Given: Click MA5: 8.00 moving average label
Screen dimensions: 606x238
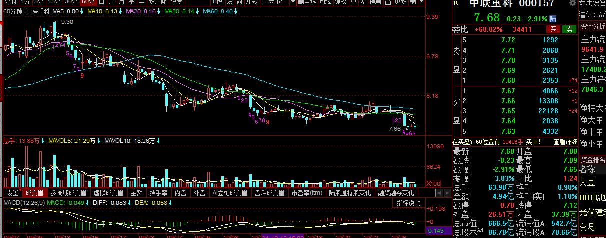Looking at the screenshot, I should click(65, 11).
